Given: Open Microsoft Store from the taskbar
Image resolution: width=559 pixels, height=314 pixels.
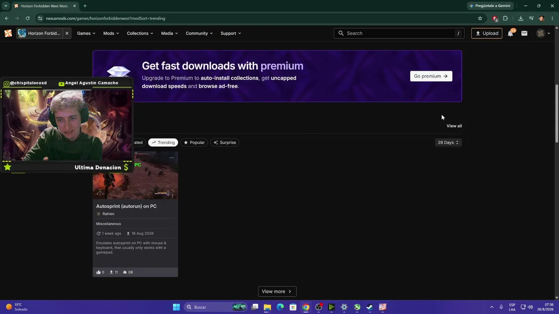Looking at the screenshot, I should 293,307.
